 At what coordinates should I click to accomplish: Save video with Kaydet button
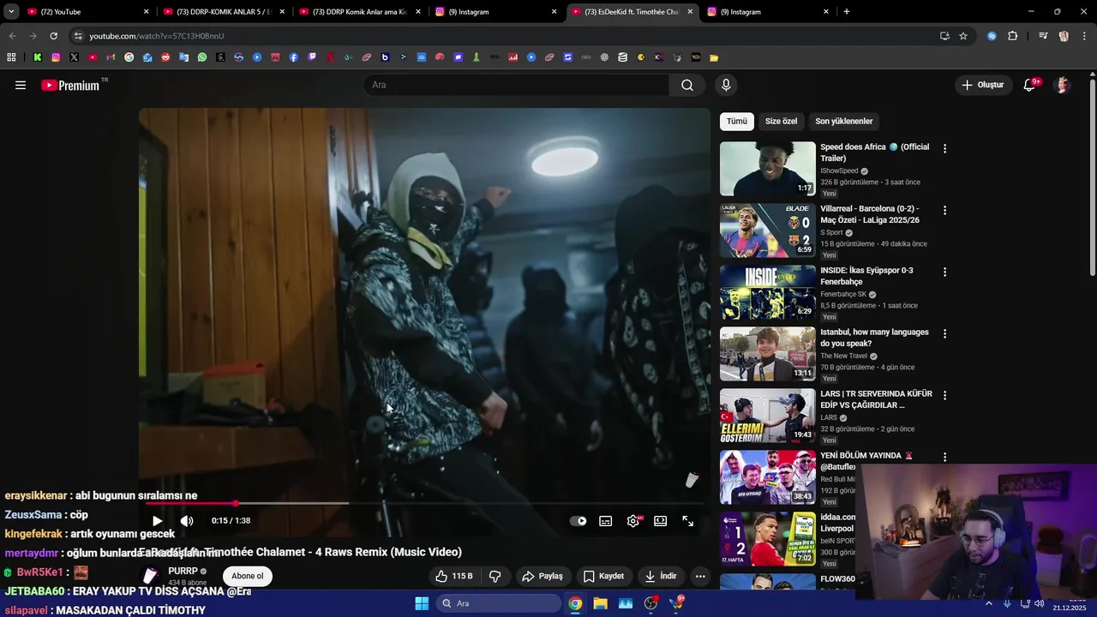603,576
